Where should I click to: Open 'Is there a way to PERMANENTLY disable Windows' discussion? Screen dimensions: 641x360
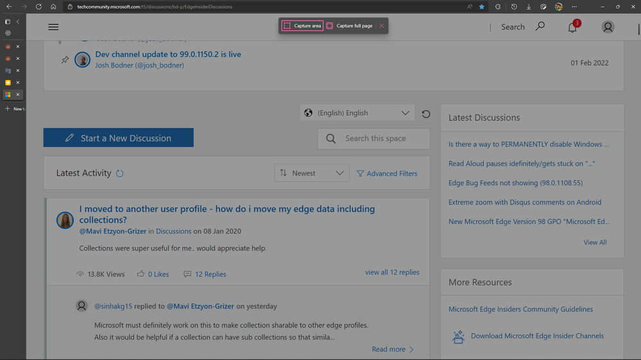[x=529, y=144]
